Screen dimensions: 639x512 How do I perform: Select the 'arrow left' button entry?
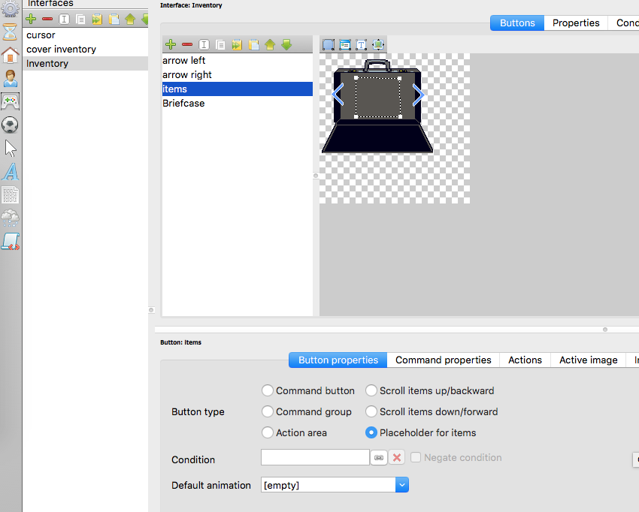click(x=237, y=60)
